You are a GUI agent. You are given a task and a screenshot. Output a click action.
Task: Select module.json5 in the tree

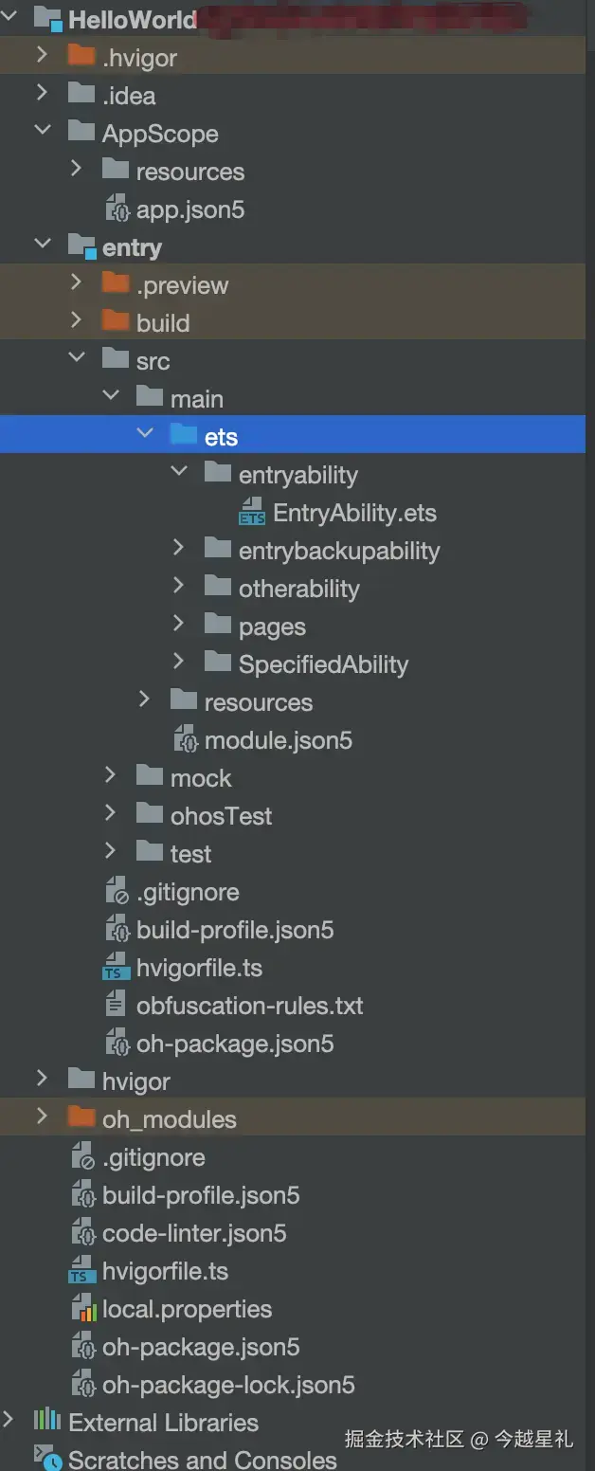[x=278, y=740]
